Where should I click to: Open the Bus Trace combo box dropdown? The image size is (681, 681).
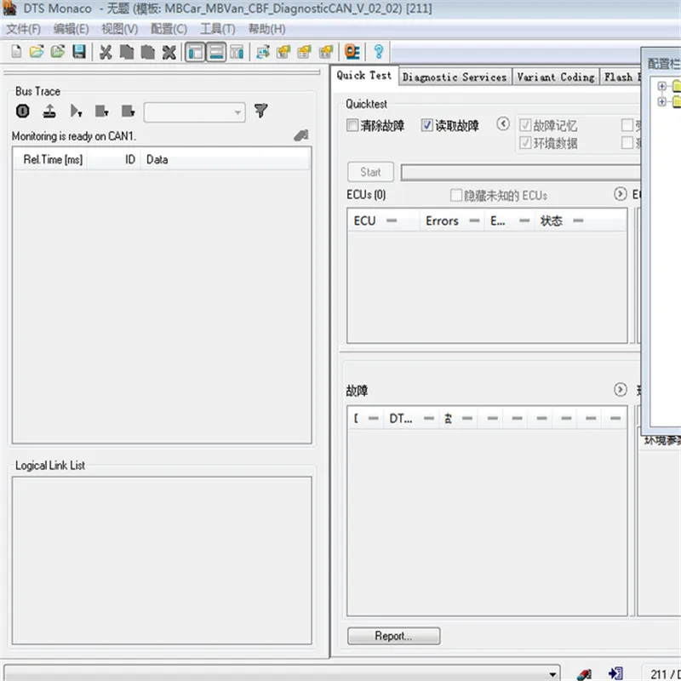pyautogui.click(x=237, y=112)
